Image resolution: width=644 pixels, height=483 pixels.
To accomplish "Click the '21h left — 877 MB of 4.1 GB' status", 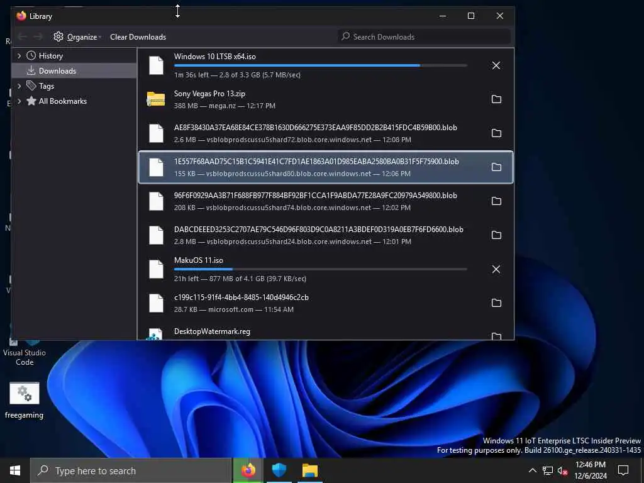I will pyautogui.click(x=240, y=279).
